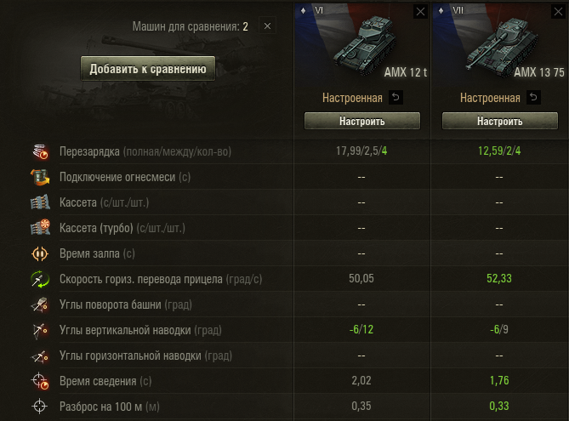
Task: Click the flamethrower mix (Подключение огнесмеси) icon
Action: pyautogui.click(x=40, y=177)
